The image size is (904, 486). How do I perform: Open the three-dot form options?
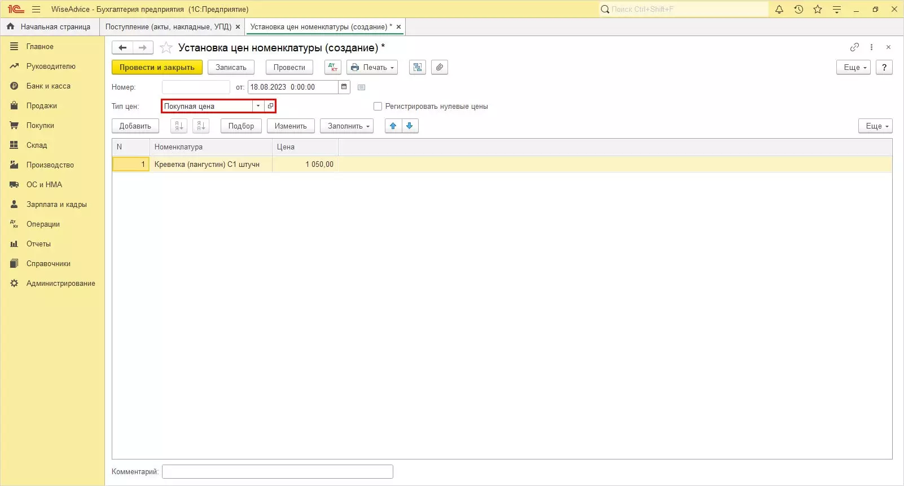[x=872, y=47]
